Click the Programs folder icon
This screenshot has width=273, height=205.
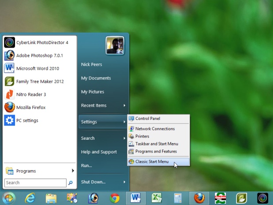[x=9, y=171]
